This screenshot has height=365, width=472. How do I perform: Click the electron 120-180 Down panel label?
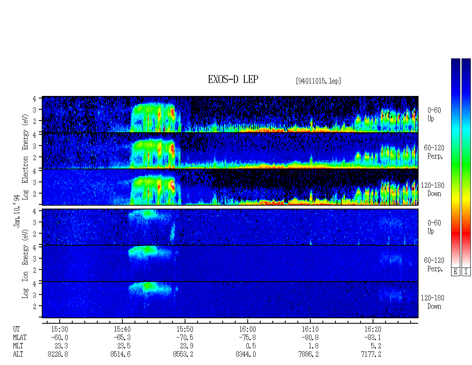click(432, 190)
